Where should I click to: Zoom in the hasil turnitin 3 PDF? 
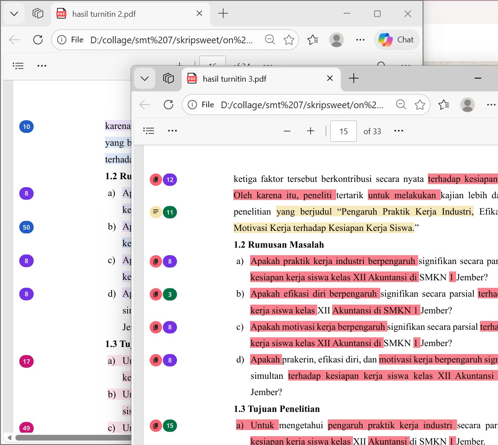pos(311,131)
